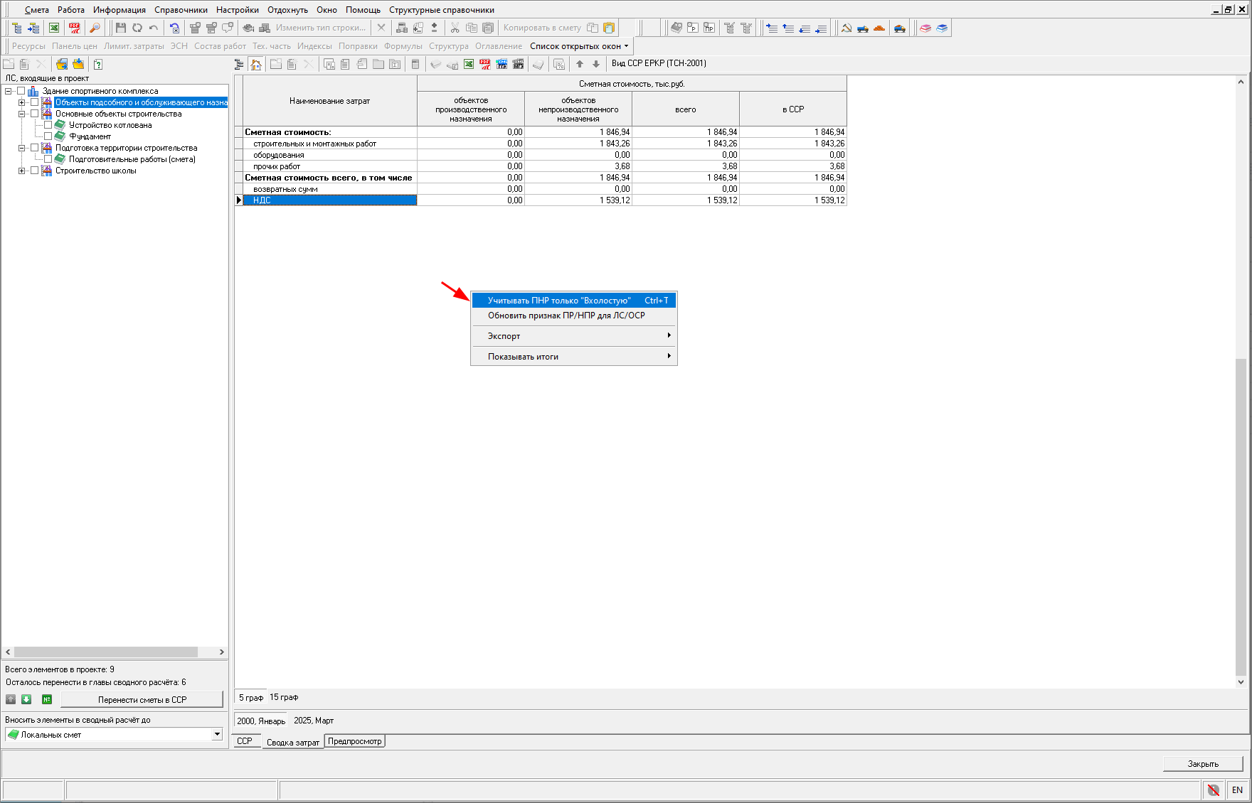
Task: Collapse the Основные объекты строительства node
Action: [x=21, y=114]
